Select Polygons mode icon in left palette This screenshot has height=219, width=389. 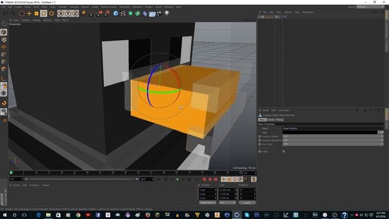[4, 69]
